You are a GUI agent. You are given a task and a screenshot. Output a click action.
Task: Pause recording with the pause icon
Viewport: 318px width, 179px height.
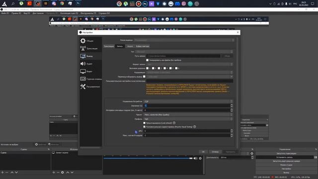pyautogui.click(x=316, y=157)
